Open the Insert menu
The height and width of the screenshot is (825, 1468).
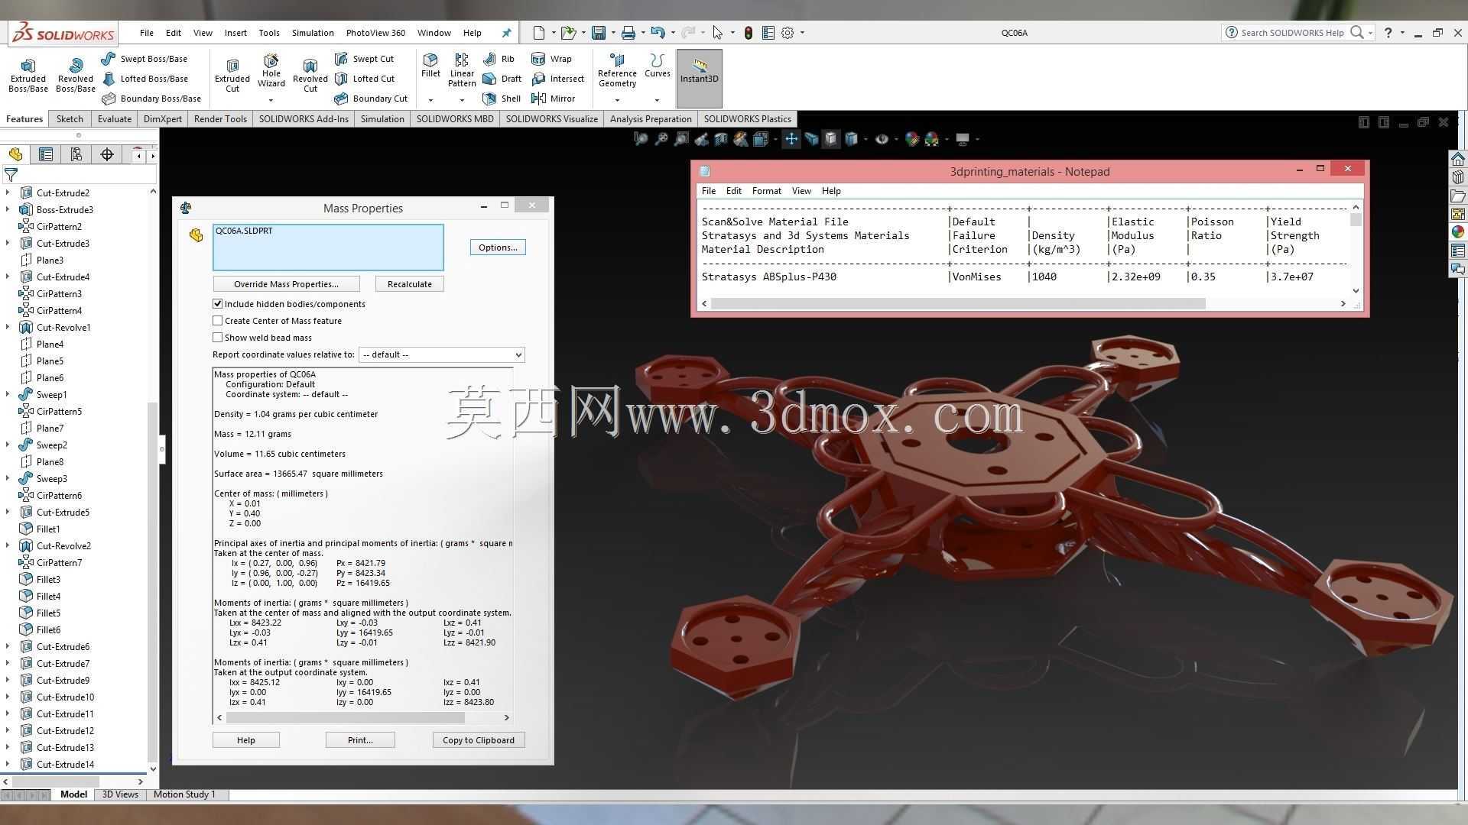[x=235, y=33]
